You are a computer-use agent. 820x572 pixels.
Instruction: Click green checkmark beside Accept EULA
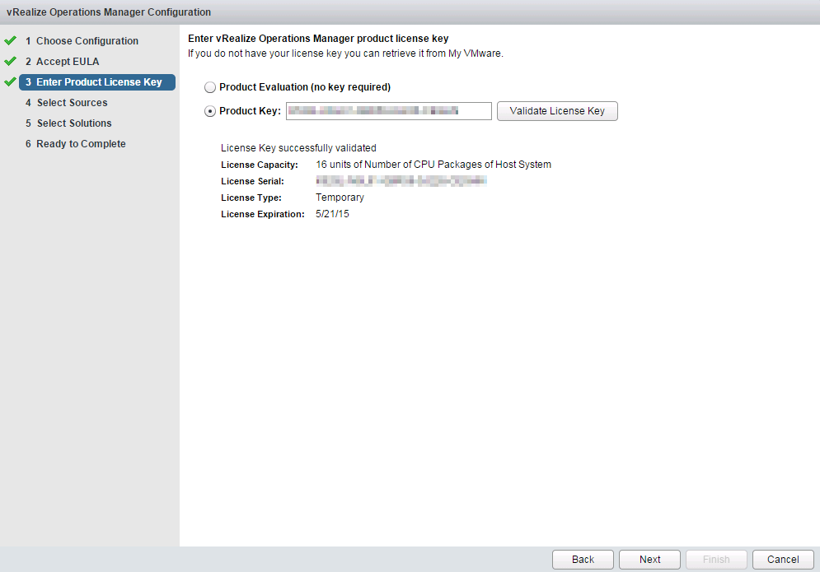coord(10,61)
